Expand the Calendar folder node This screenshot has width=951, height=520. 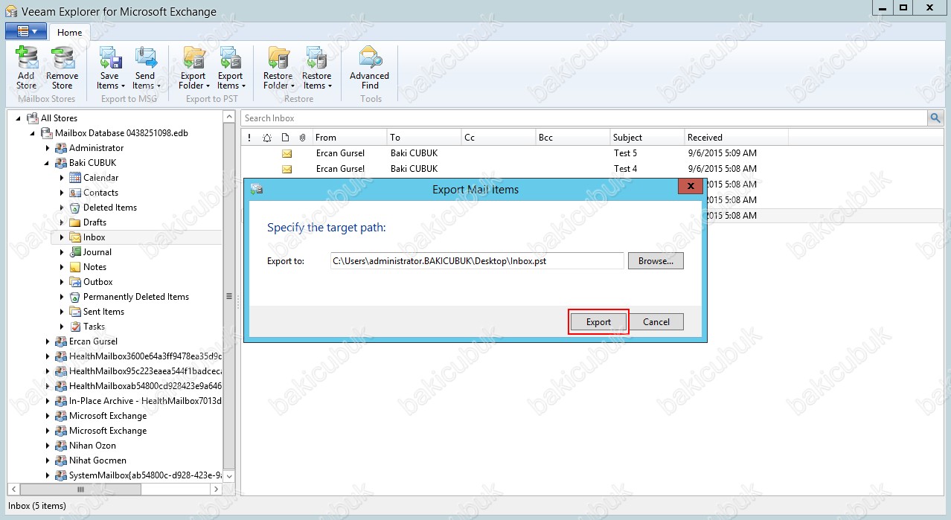click(x=62, y=178)
